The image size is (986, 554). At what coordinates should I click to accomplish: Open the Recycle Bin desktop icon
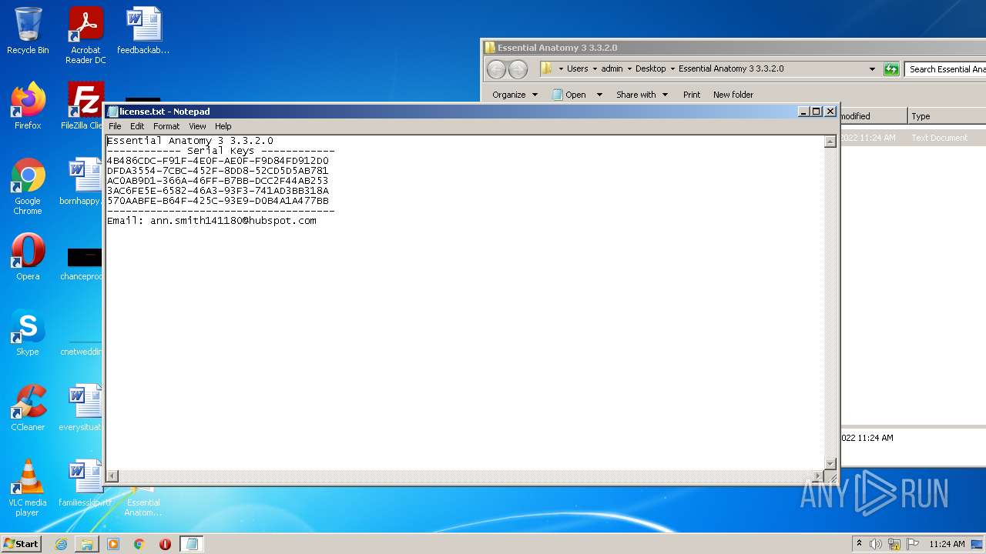point(28,31)
